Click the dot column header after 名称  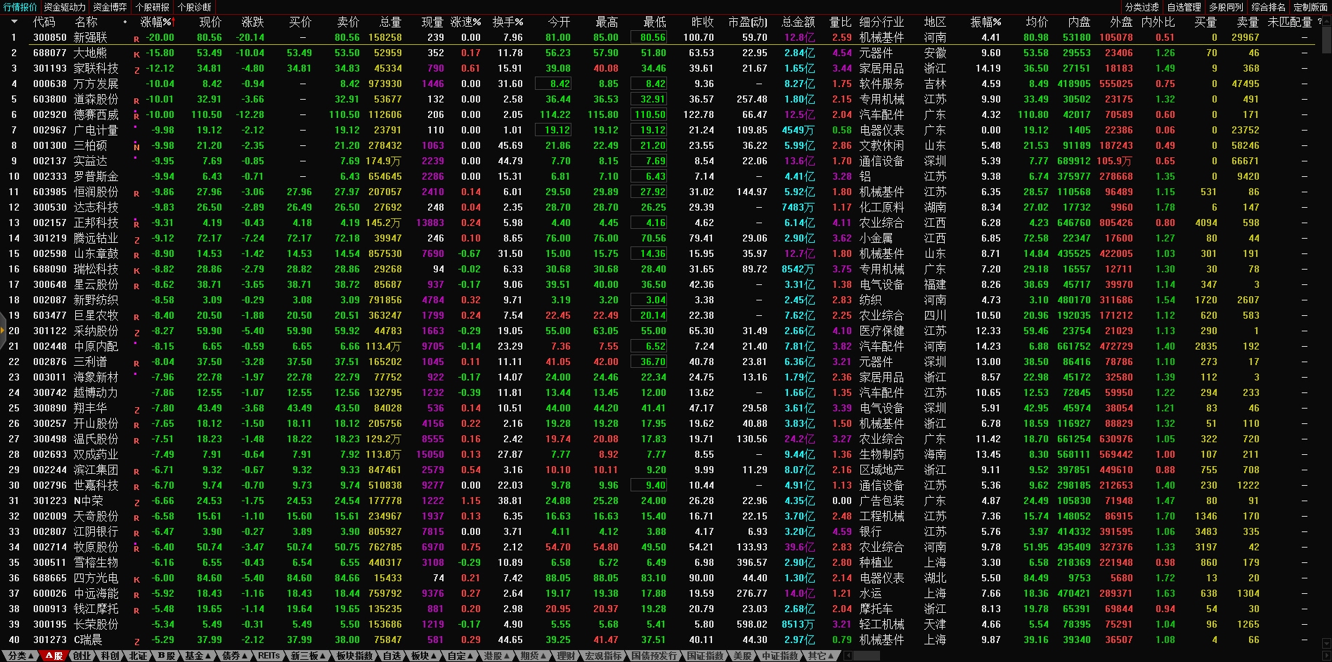[125, 22]
